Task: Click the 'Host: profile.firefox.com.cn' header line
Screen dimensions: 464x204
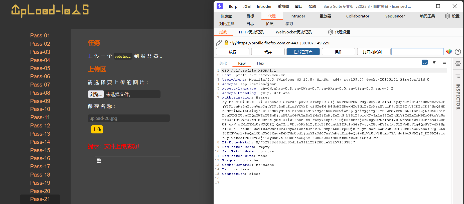Action: coord(253,75)
